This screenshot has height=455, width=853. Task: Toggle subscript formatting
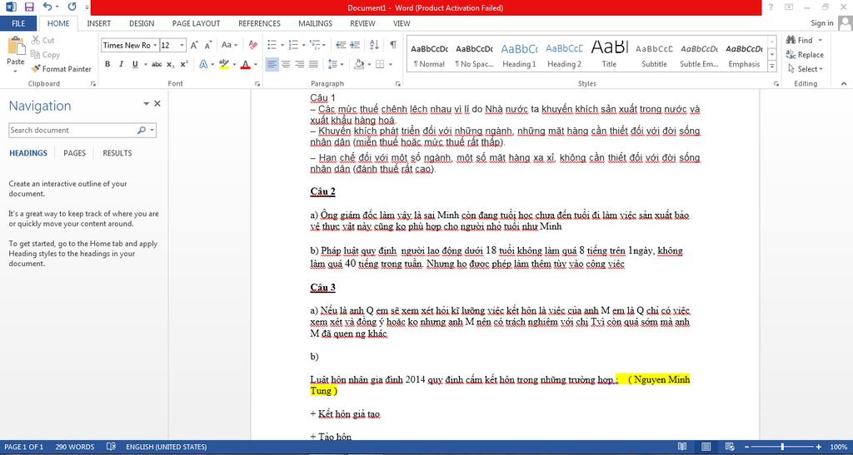170,64
